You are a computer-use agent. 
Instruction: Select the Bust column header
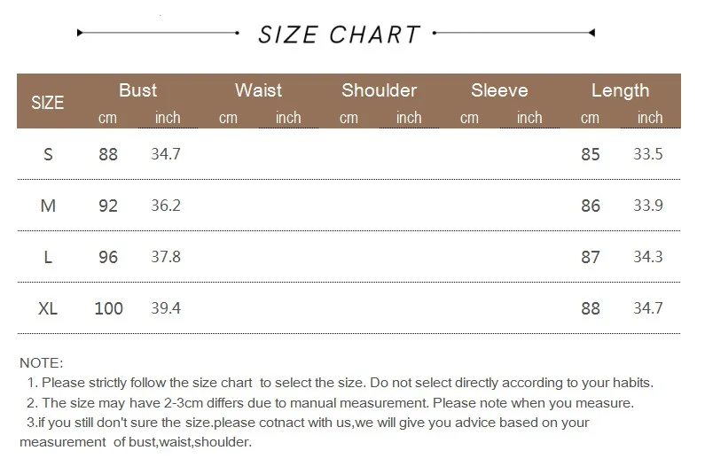click(x=137, y=90)
